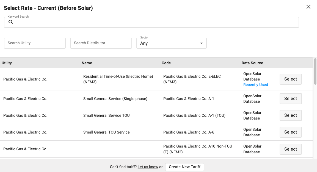The width and height of the screenshot is (317, 172).
Task: Click the Name column header
Action: click(x=87, y=63)
